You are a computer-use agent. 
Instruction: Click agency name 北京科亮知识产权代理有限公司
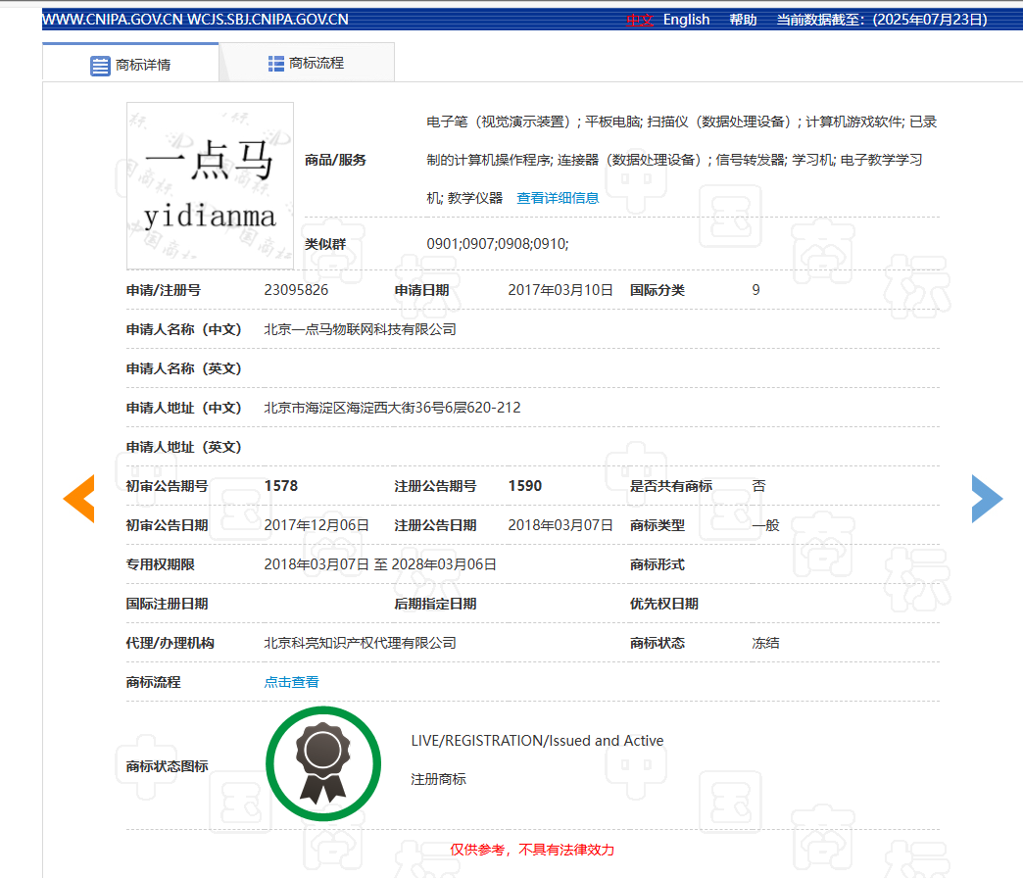pyautogui.click(x=360, y=643)
